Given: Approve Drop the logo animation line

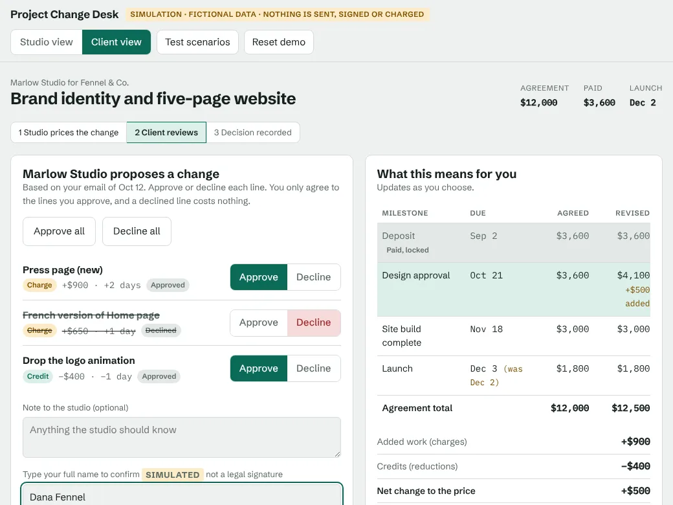Looking at the screenshot, I should [x=259, y=368].
